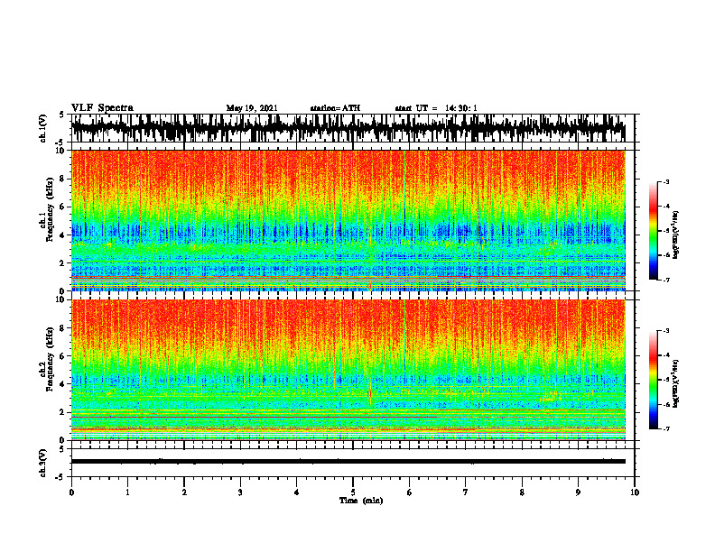Click the "-7" label on ch.1 colorbar
Viewport: 715px width, 552px height.
666,280
